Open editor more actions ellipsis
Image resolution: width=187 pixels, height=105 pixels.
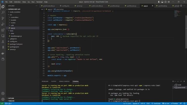click(x=184, y=6)
